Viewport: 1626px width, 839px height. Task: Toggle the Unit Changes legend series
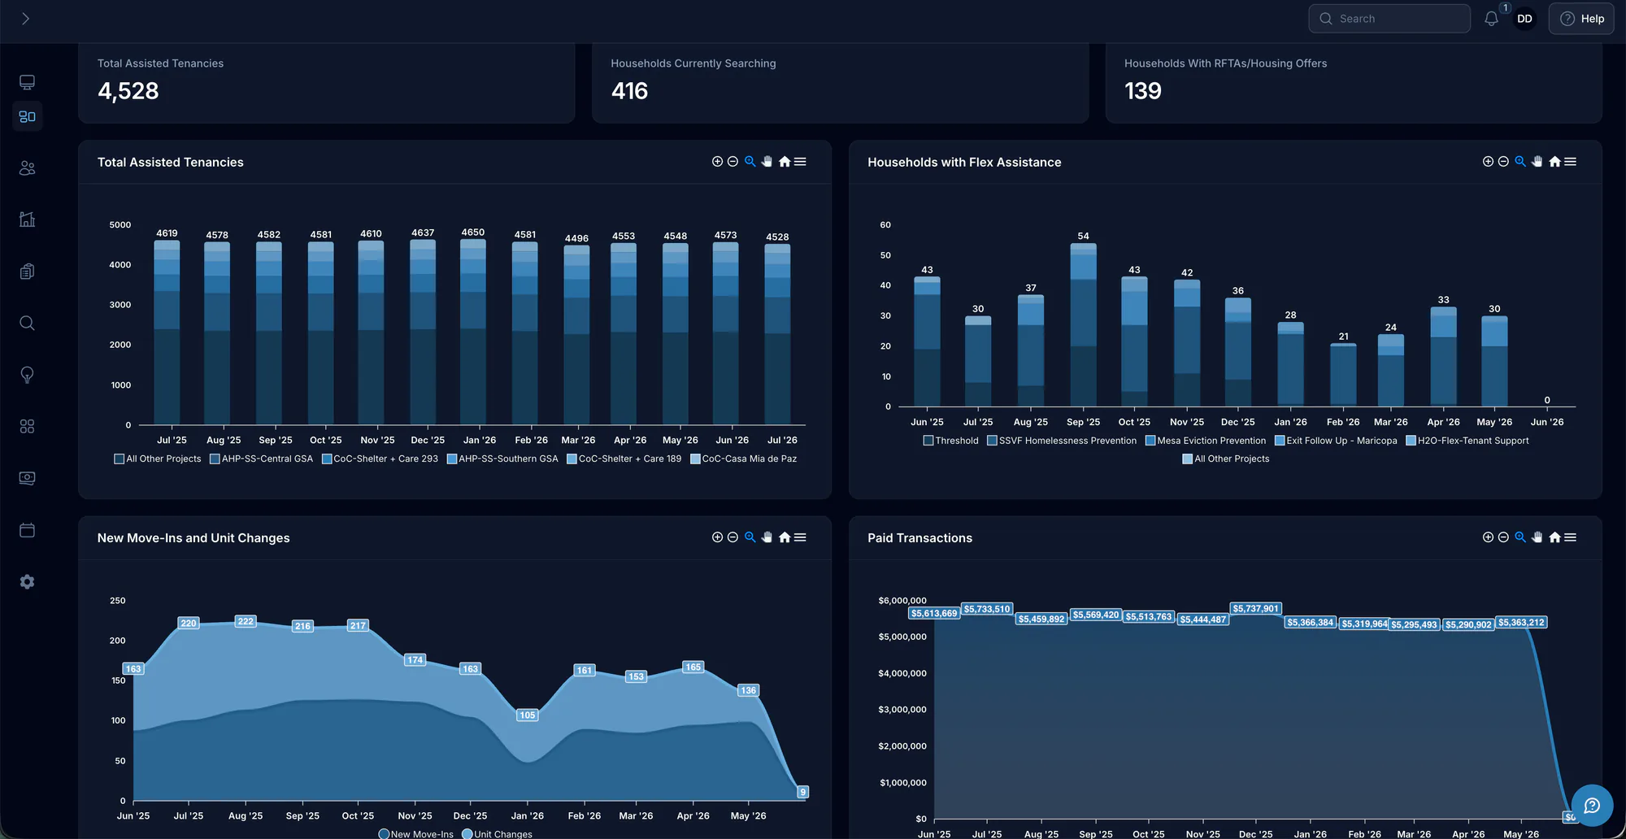click(x=497, y=833)
